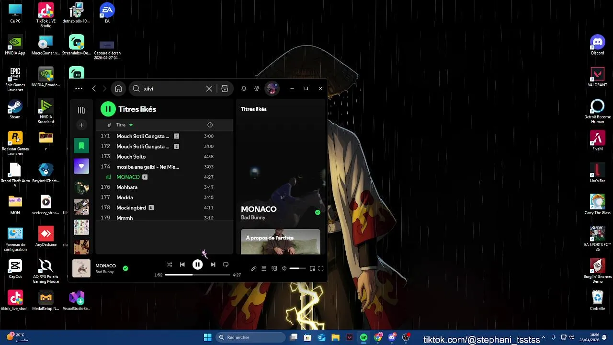This screenshot has height=345, width=613.
Task: Select track 171 Mouch 9otli Gangsta
Action: click(164, 136)
